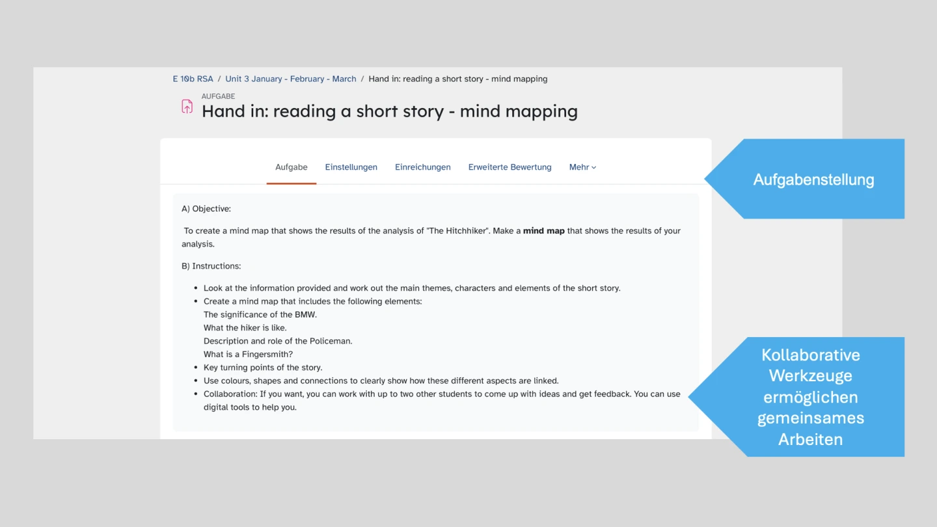937x527 pixels.
Task: Click the Kollaborative Werkzeuge callout arrow
Action: coord(810,397)
